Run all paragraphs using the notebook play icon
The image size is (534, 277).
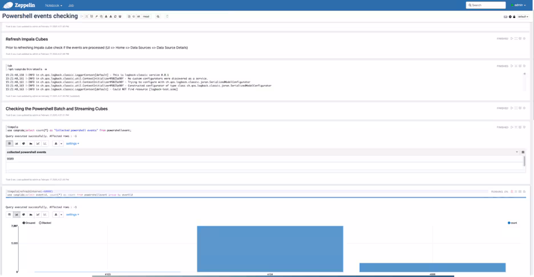82,17
